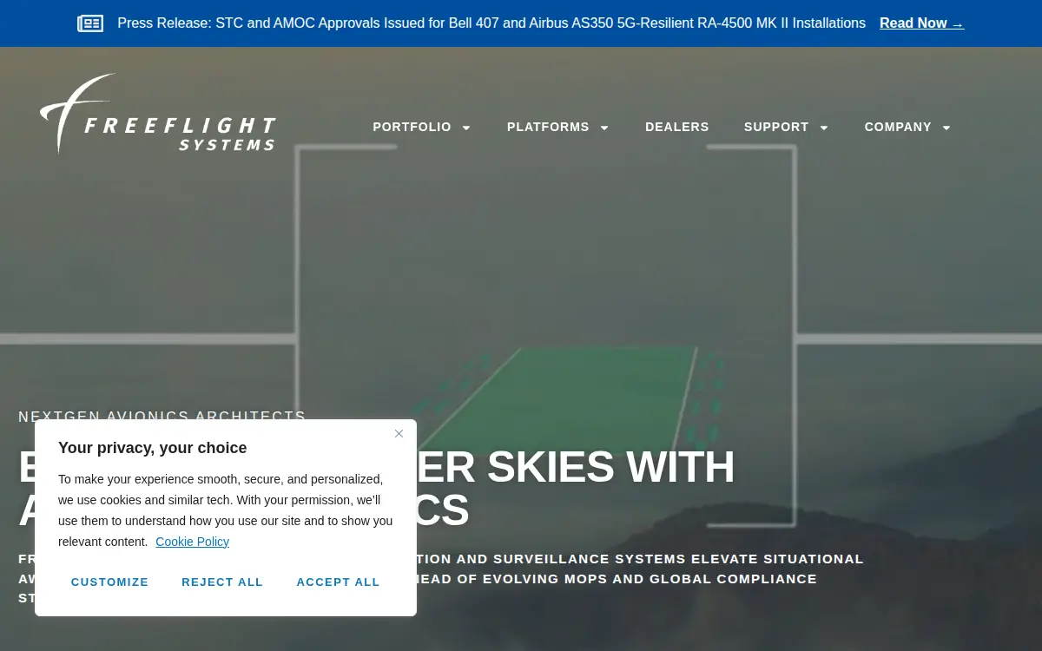This screenshot has width=1042, height=651.
Task: Expand the Company dropdown arrow
Action: pos(946,128)
